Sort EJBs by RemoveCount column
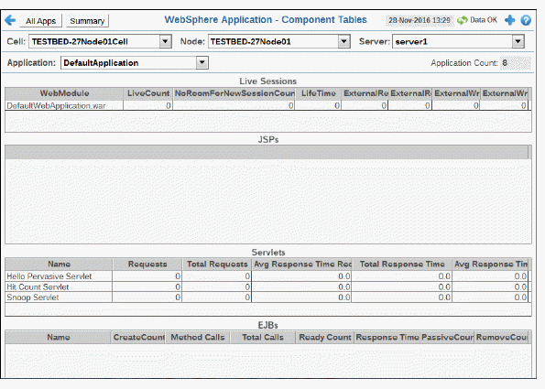 click(x=502, y=337)
